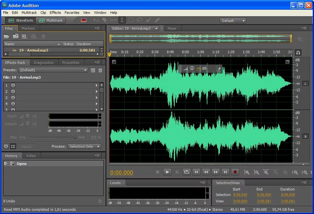Toggle main Effects Rack power button
The image size is (314, 214).
(x=6, y=146)
